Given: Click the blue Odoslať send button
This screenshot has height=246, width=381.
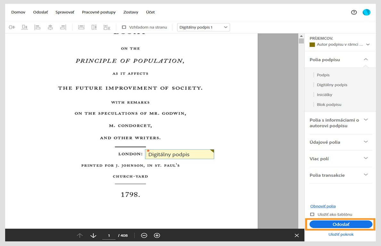Looking at the screenshot, I should click(x=341, y=225).
